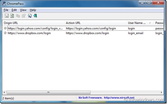Screen dimensions: 167x104
Task: Click the Exit toolbar icon
Action: pos(35,16)
